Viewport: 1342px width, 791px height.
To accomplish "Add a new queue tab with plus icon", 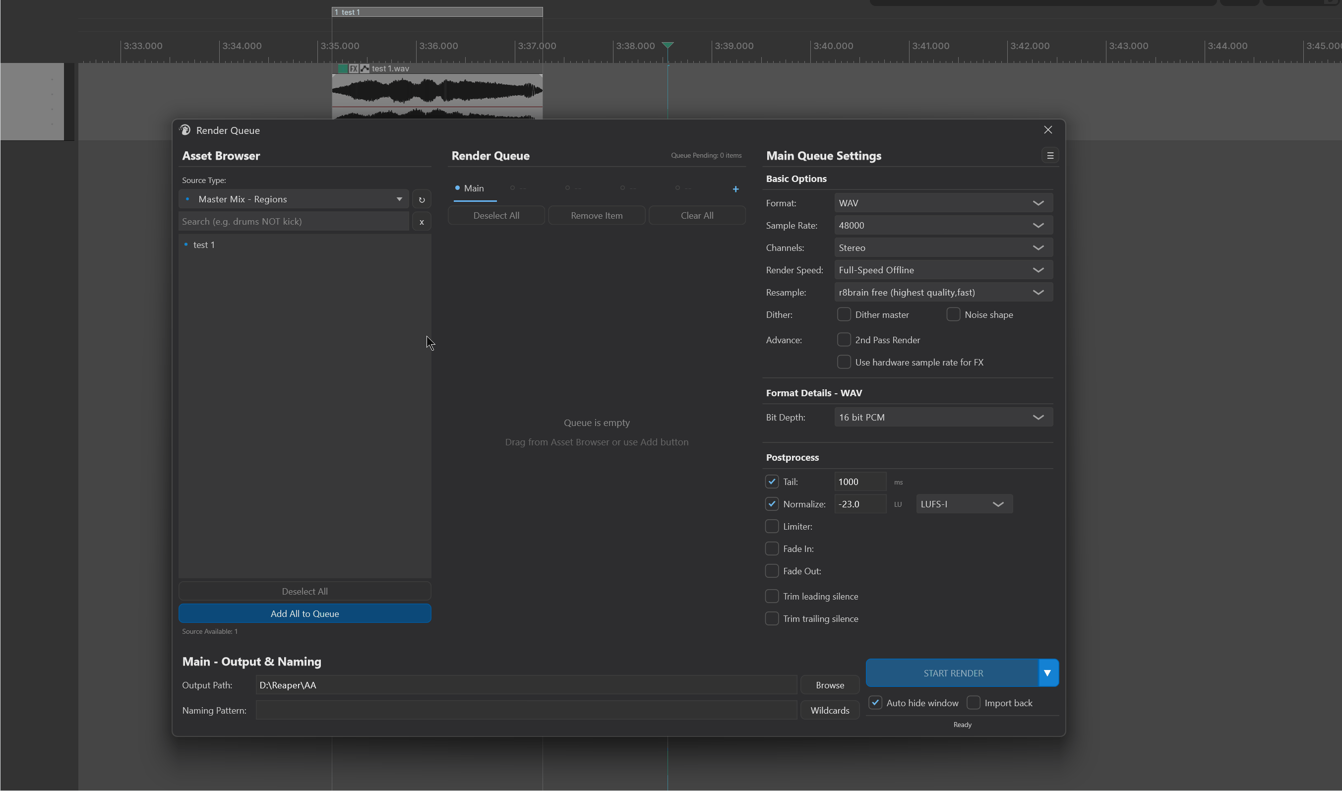I will [735, 188].
